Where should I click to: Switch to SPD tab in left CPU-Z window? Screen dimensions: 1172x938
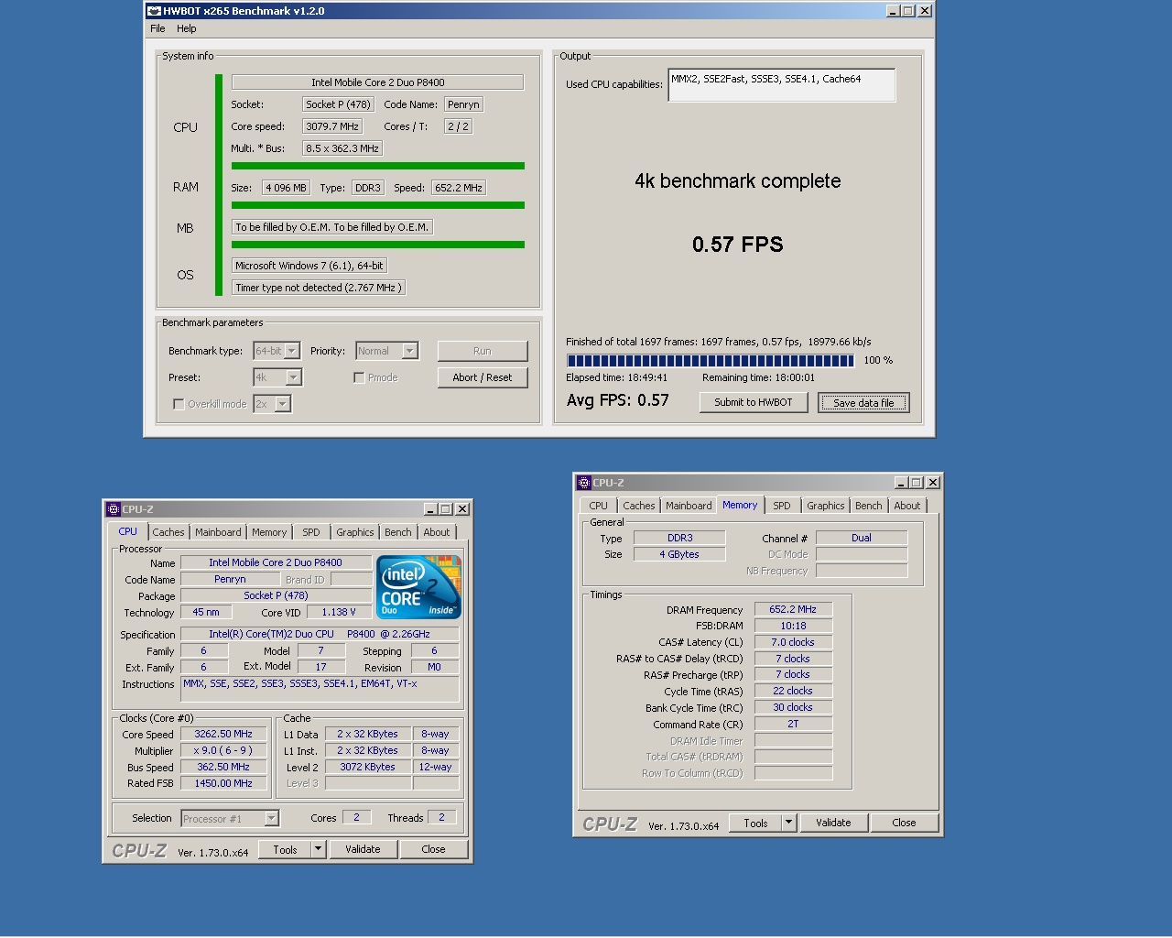311,532
